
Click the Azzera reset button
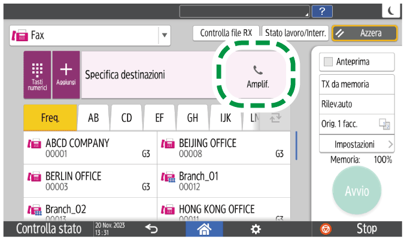coord(364,33)
